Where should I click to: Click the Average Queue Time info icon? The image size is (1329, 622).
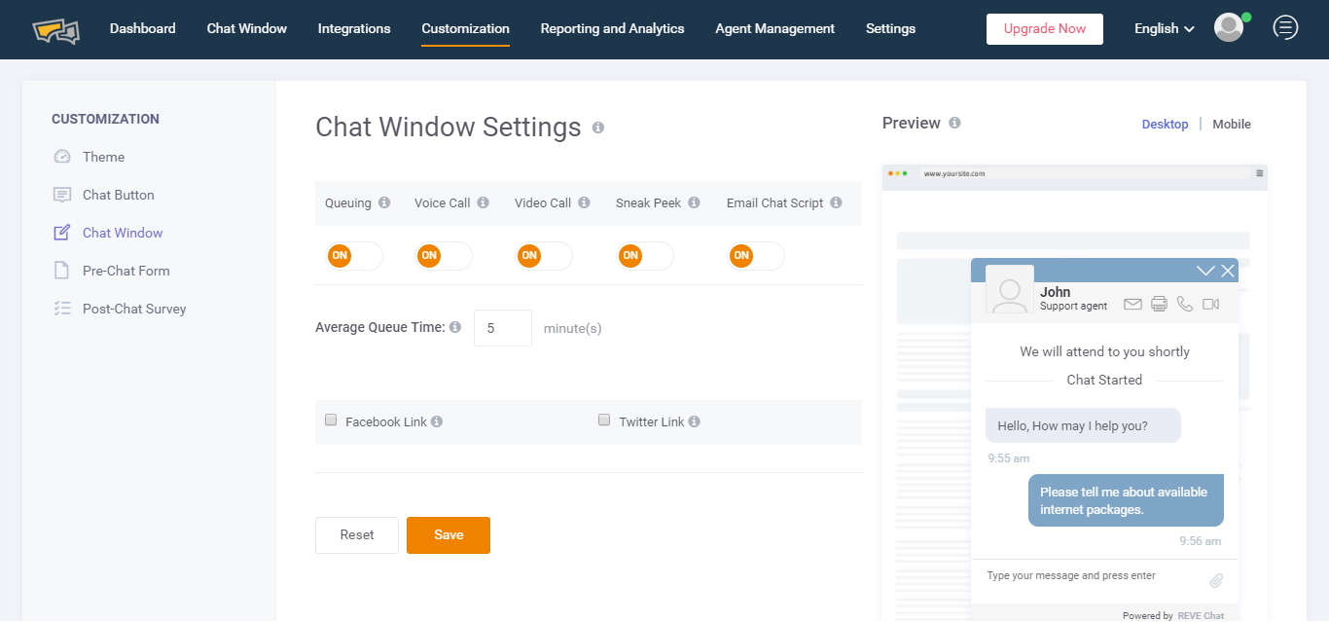coord(455,328)
